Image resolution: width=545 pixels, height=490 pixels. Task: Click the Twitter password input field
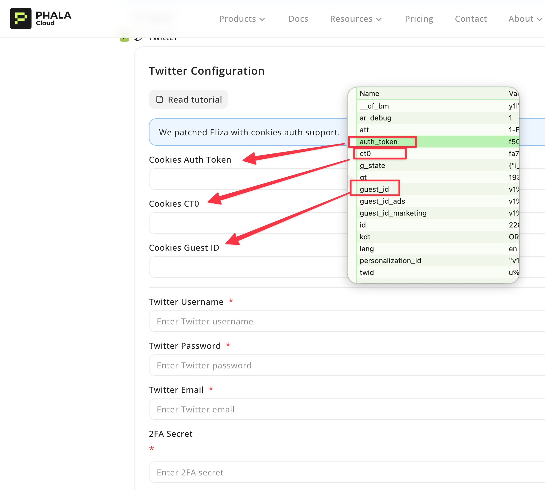(347, 365)
